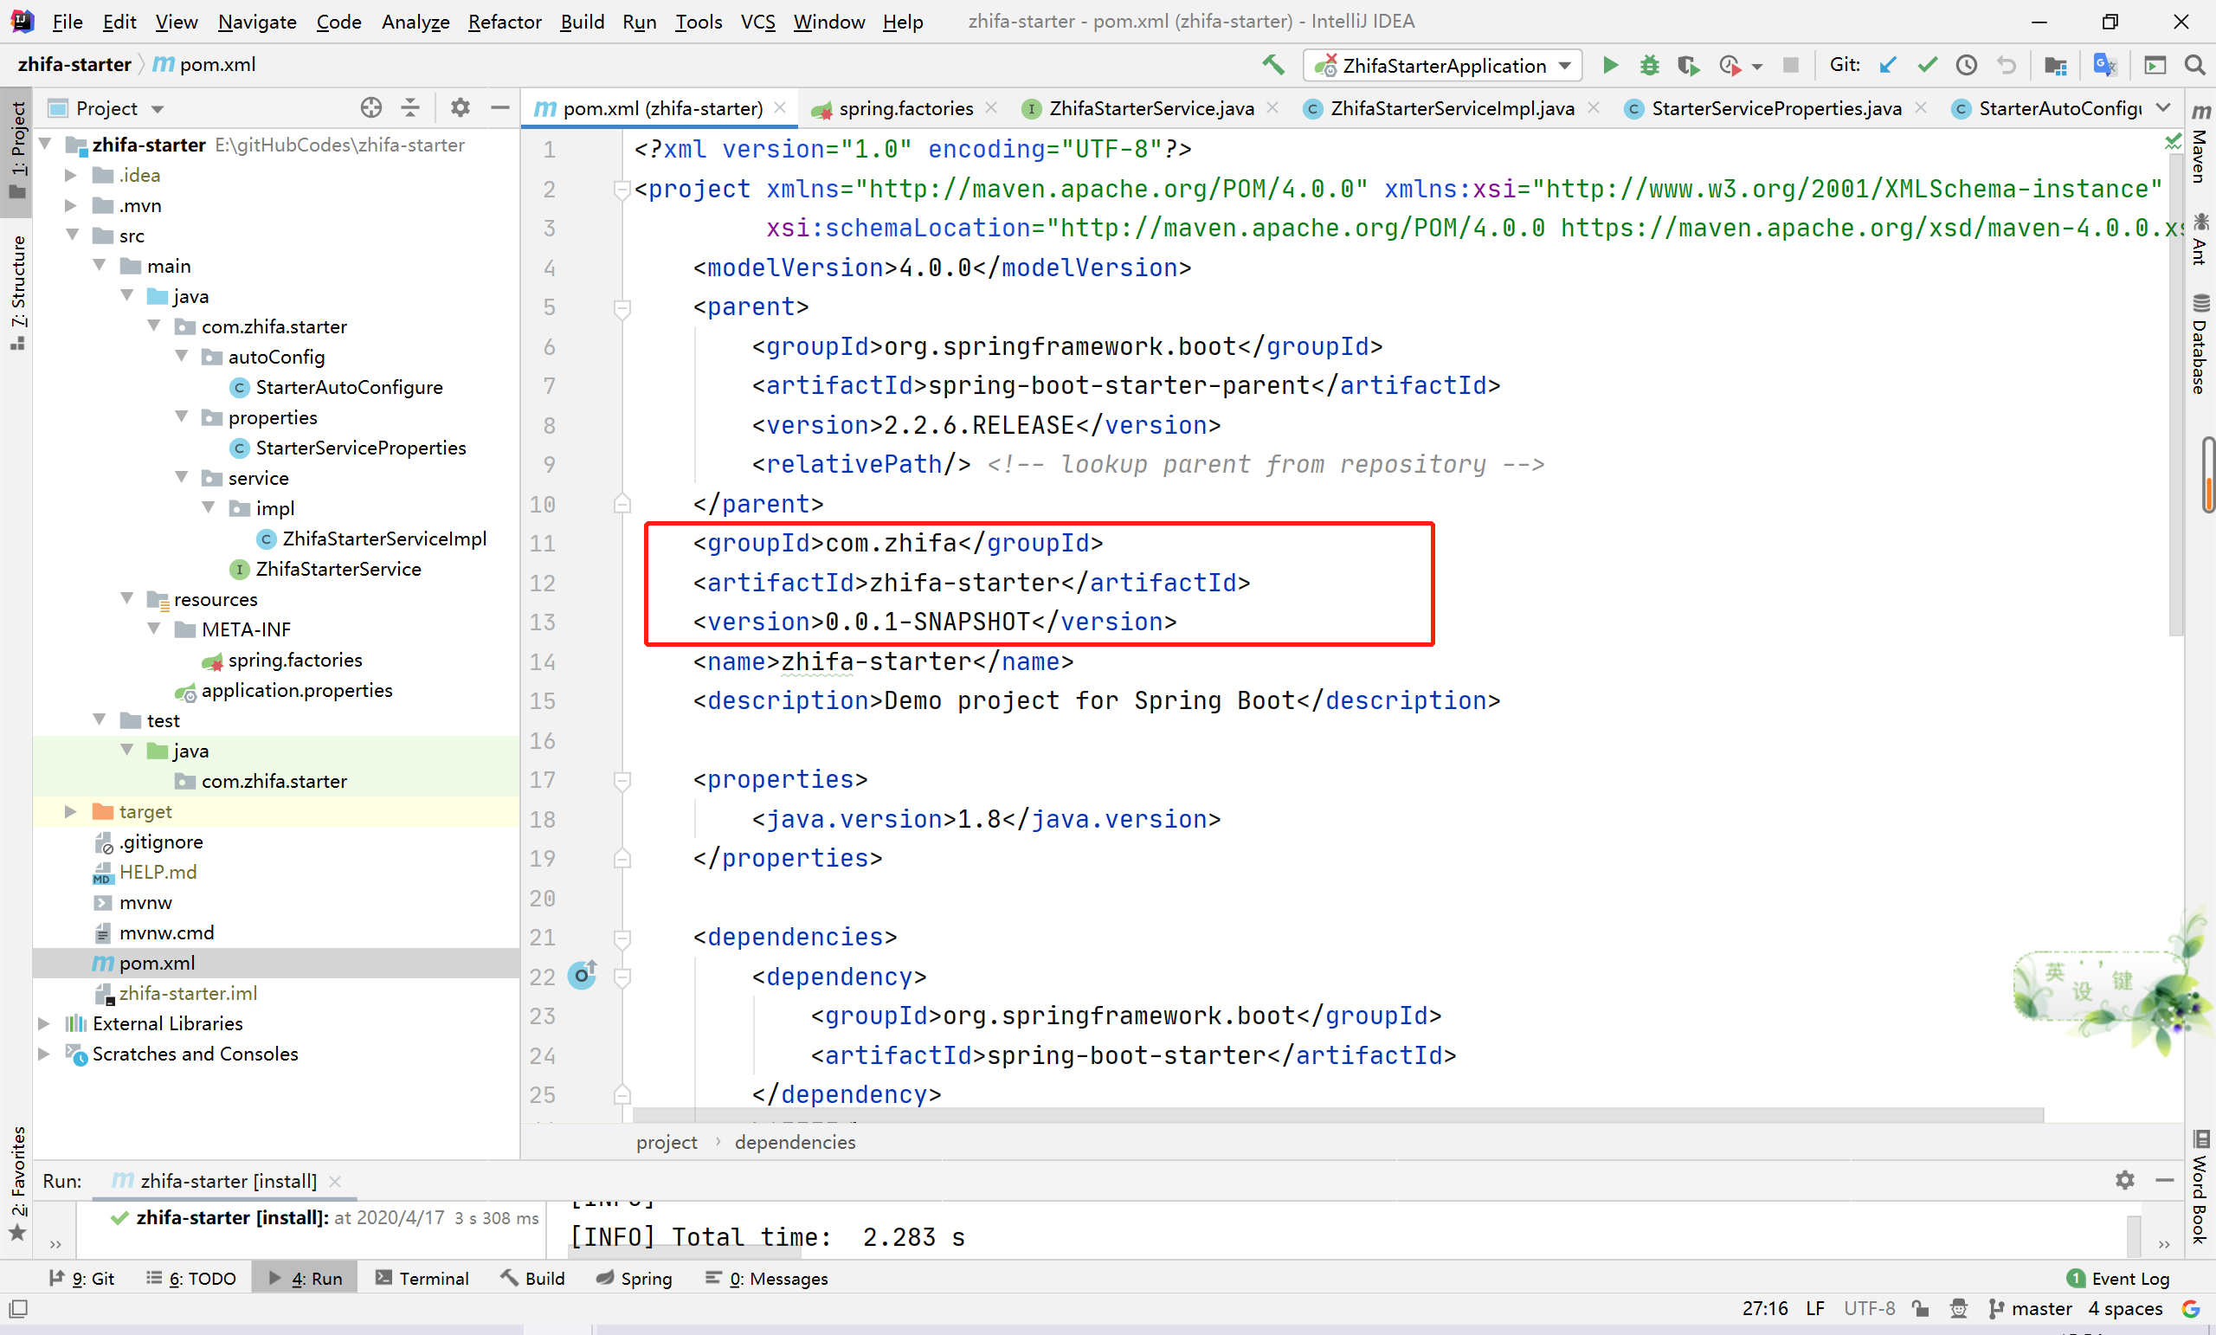Toggle the Database tool window on the right sidebar
Image resolution: width=2216 pixels, height=1335 pixels.
point(2200,346)
